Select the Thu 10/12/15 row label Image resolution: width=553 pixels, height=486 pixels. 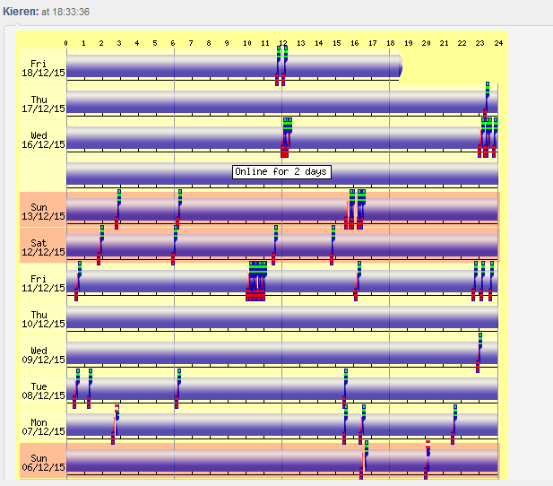(x=43, y=319)
